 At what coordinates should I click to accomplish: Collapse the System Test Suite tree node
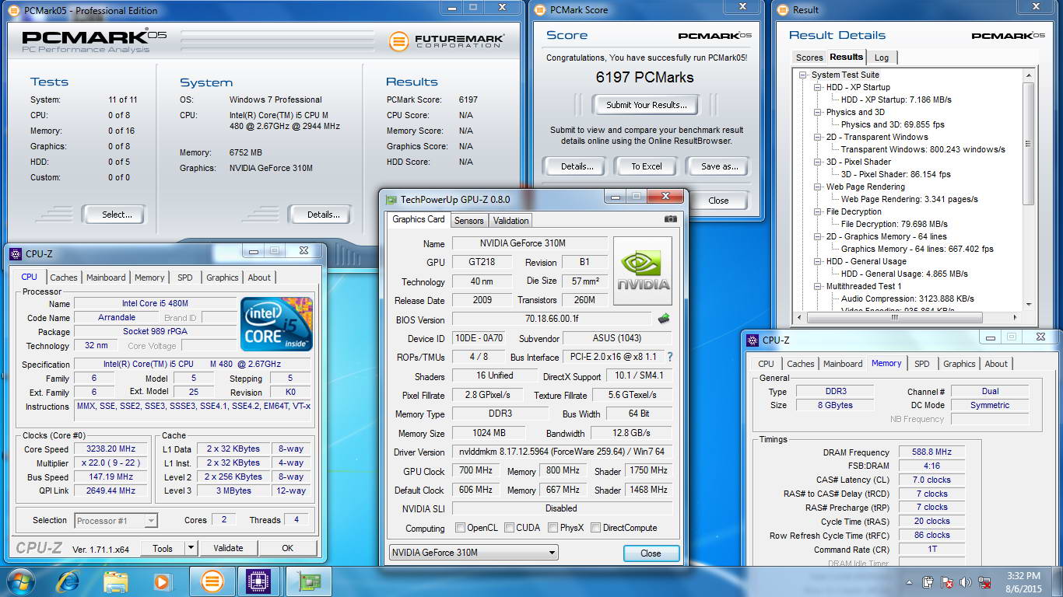(x=803, y=75)
